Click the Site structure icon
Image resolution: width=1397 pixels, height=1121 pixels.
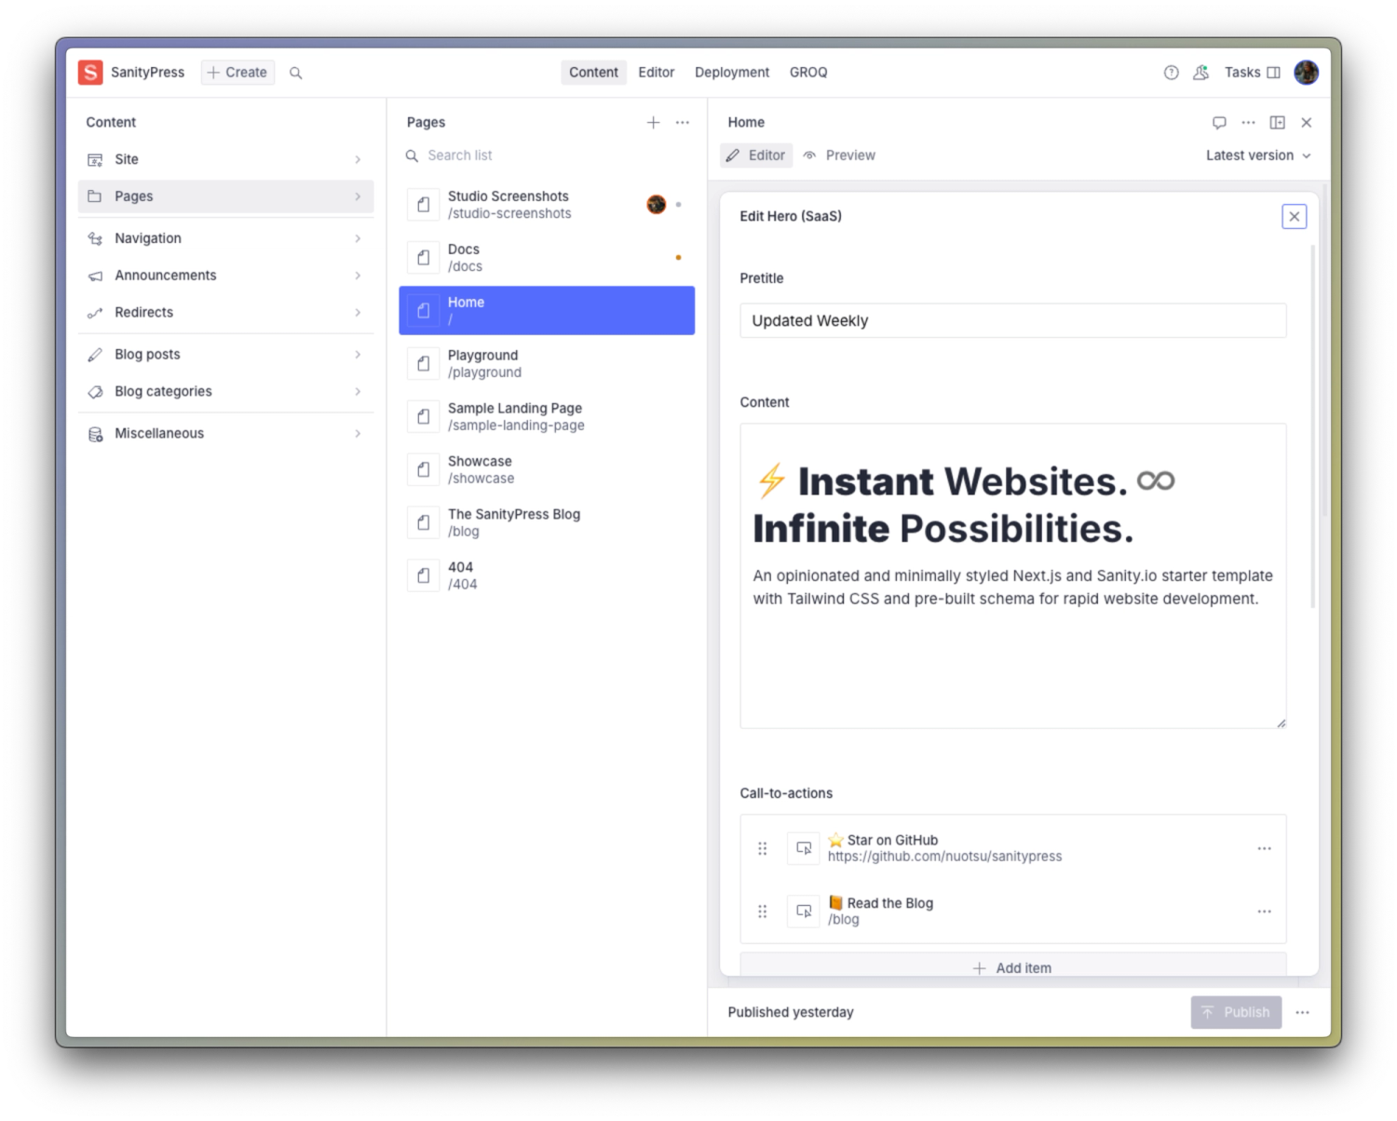coord(95,160)
